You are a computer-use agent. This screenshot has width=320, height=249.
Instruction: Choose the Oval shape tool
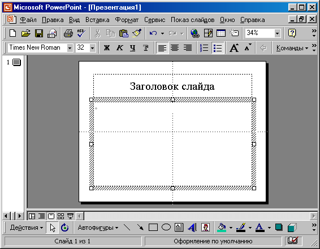(166, 227)
